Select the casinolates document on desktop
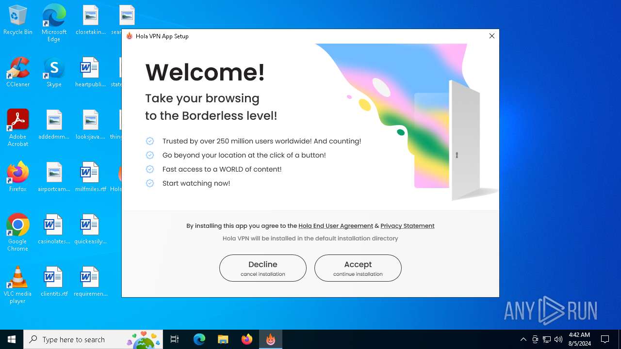The height and width of the screenshot is (349, 621). [54, 229]
